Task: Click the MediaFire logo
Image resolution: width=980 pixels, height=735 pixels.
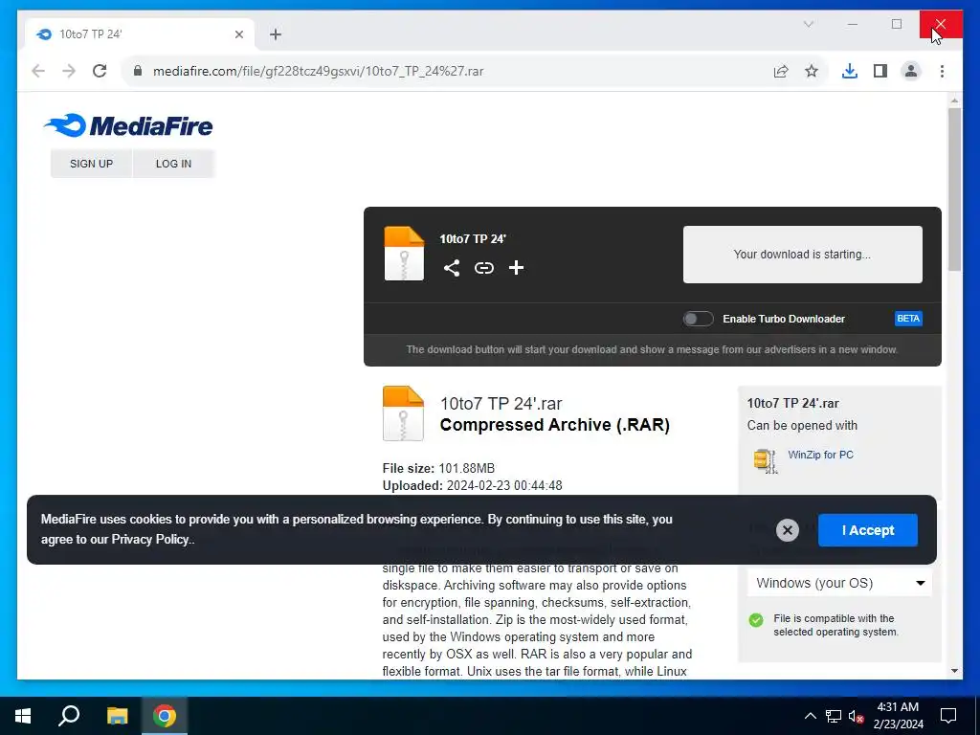Action: tap(128, 125)
